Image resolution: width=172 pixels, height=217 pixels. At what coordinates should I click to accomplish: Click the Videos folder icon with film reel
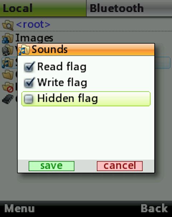click(8, 50)
